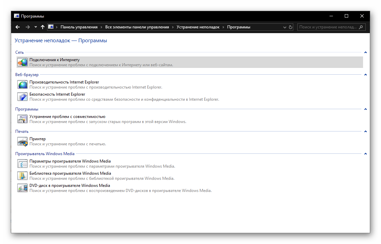Click the control panel icon in address bar
This screenshot has width=381, height=244.
coord(51,27)
